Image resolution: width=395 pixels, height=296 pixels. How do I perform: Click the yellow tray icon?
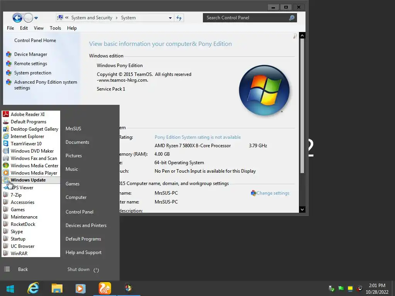(350, 288)
